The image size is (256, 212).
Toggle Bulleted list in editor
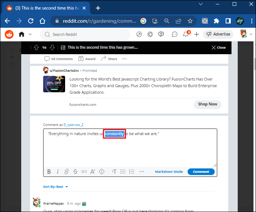pos(123,172)
